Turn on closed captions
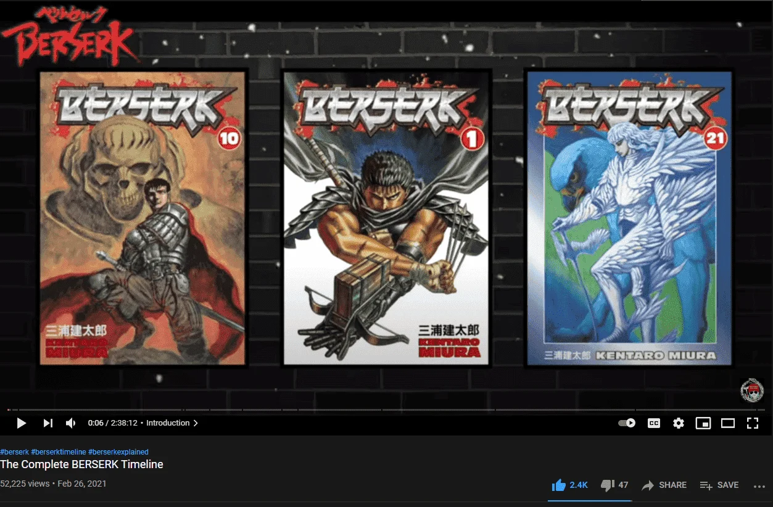The width and height of the screenshot is (773, 507). [x=653, y=423]
